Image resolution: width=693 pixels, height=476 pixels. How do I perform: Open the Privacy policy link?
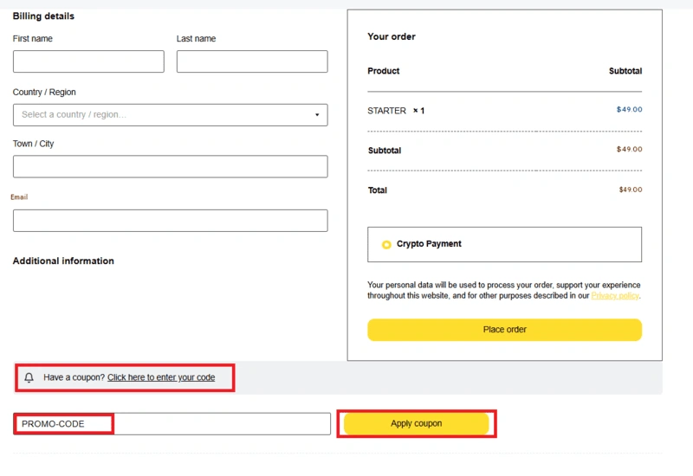[x=615, y=296]
